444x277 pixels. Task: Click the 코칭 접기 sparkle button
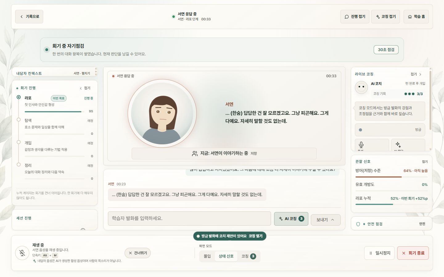coord(386,17)
